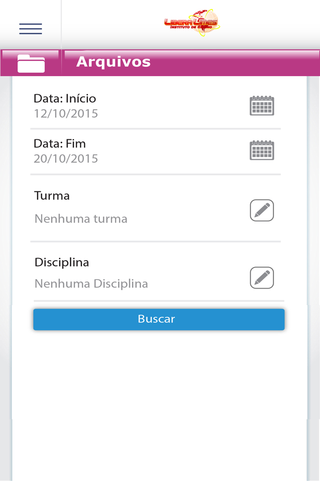The height and width of the screenshot is (481, 320).
Task: Click the empty results area below Buscar
Action: 159,405
